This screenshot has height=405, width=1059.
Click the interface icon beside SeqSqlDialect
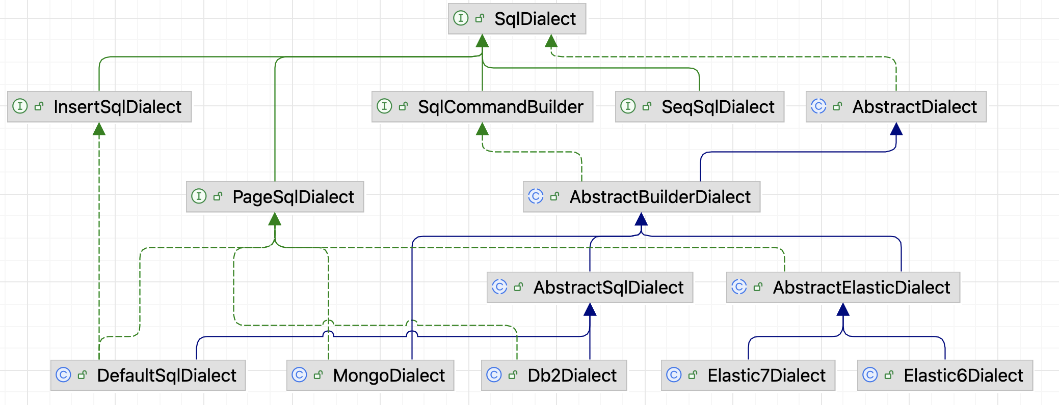[628, 106]
